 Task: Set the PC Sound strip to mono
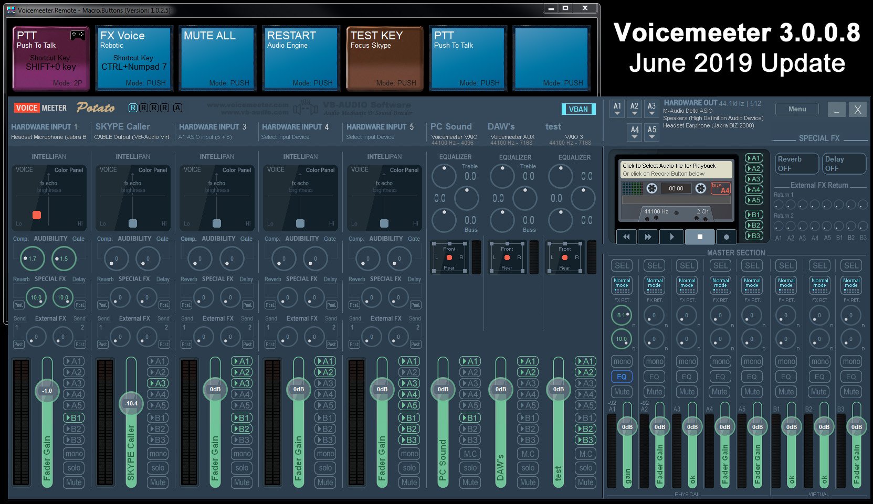click(469, 453)
